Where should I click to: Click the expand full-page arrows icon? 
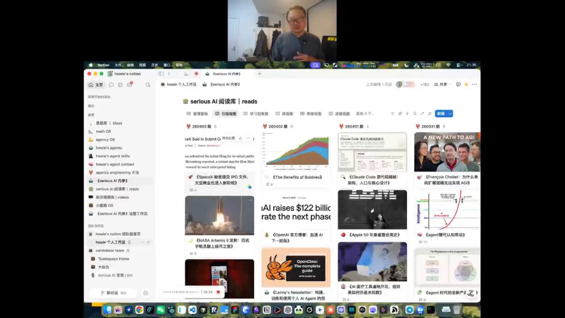422,113
